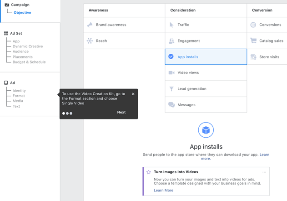287x201 pixels.
Task: Click the Consideration column header
Action: (183, 10)
